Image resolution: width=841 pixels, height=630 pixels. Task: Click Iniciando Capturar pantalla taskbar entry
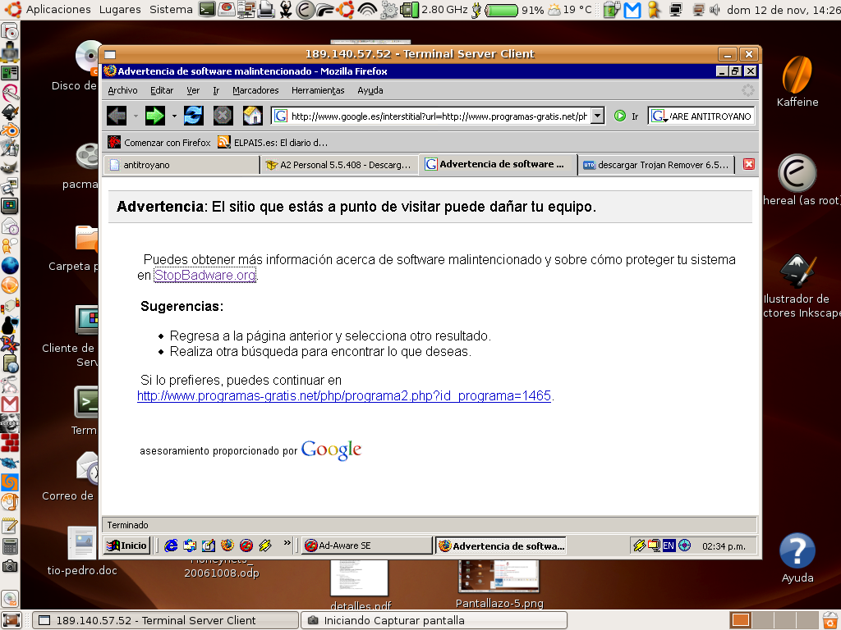tap(434, 620)
